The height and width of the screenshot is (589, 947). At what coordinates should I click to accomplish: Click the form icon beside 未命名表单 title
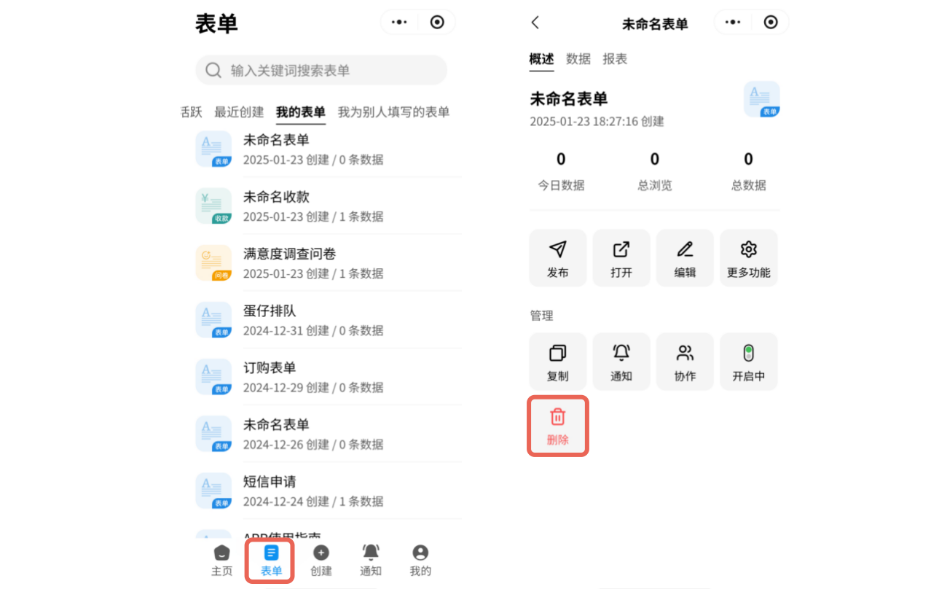[x=762, y=99]
